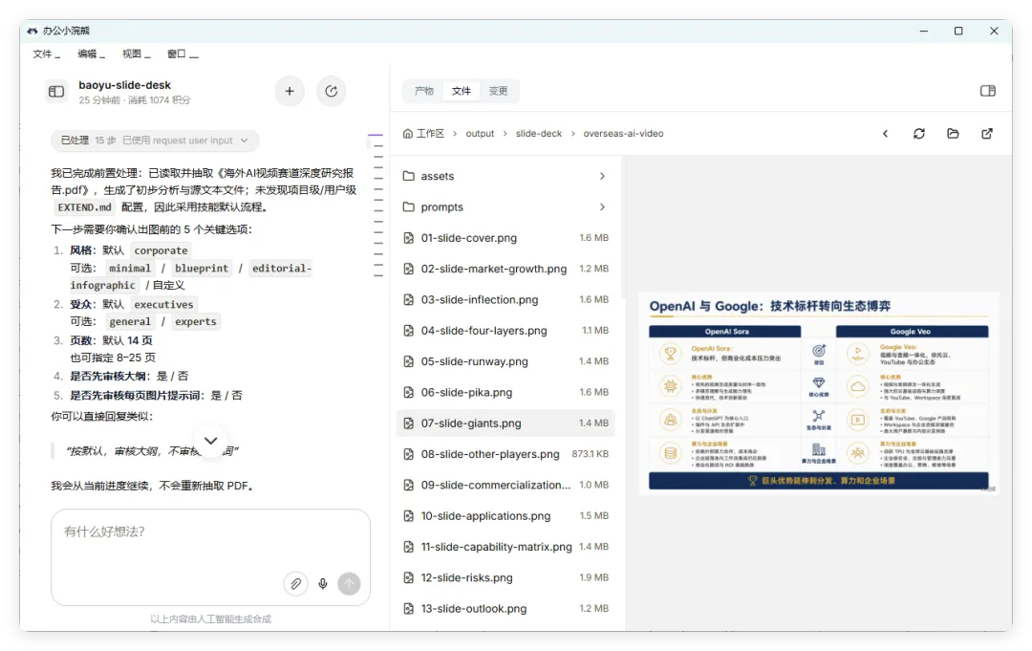Open file in external window icon
Screen dimensions: 1032x651
(x=986, y=134)
